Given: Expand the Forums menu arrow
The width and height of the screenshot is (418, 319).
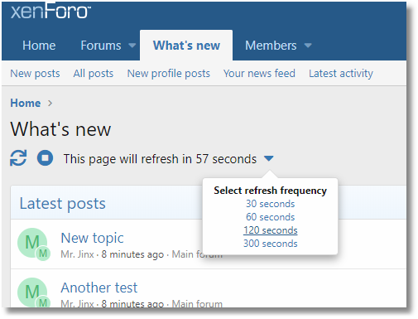Looking at the screenshot, I should pyautogui.click(x=132, y=46).
